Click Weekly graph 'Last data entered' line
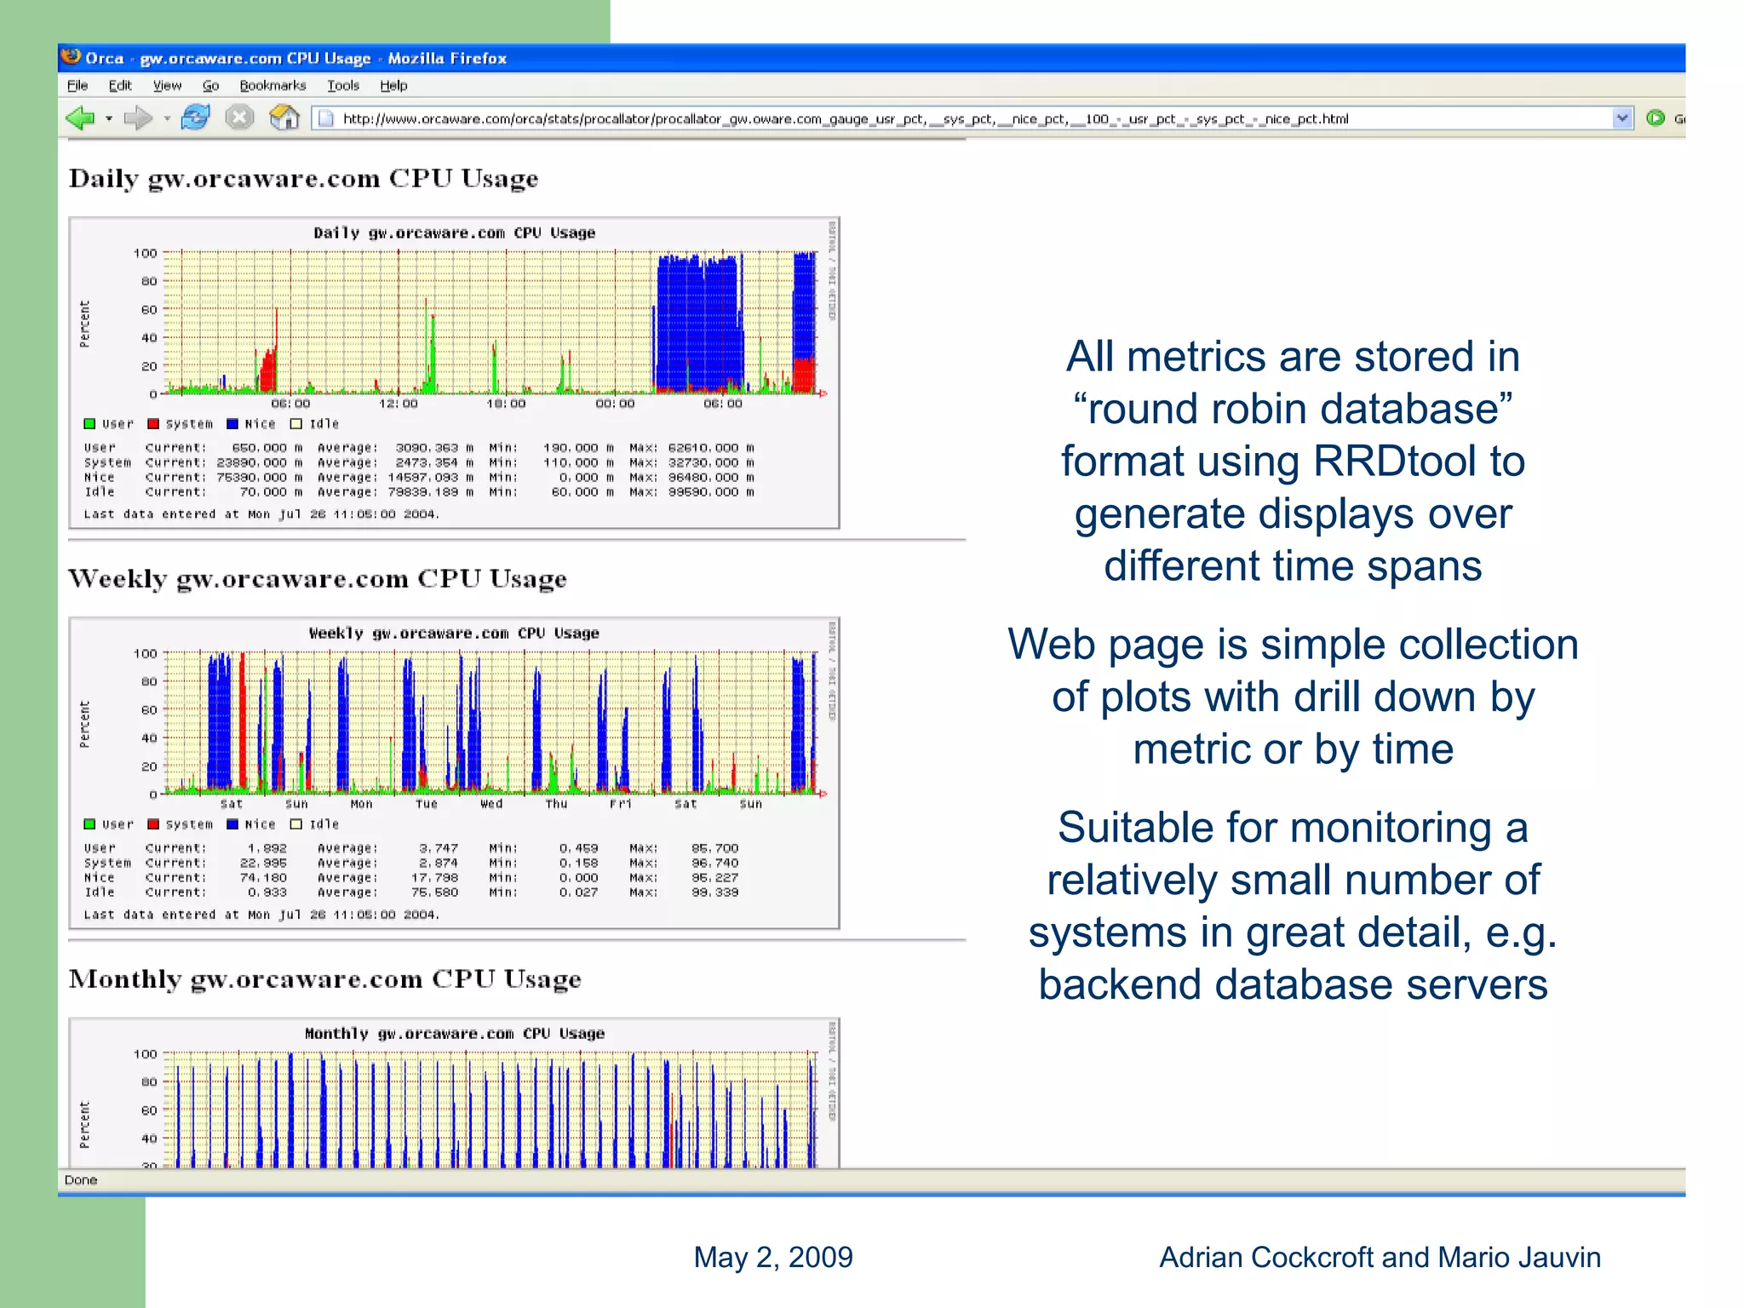The width and height of the screenshot is (1744, 1308). [261, 915]
